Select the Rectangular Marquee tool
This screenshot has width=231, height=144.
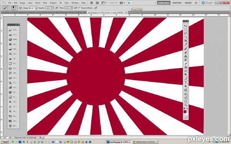(x=186, y=30)
